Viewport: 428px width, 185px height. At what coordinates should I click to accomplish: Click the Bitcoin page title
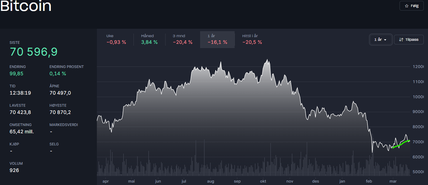coord(26,6)
